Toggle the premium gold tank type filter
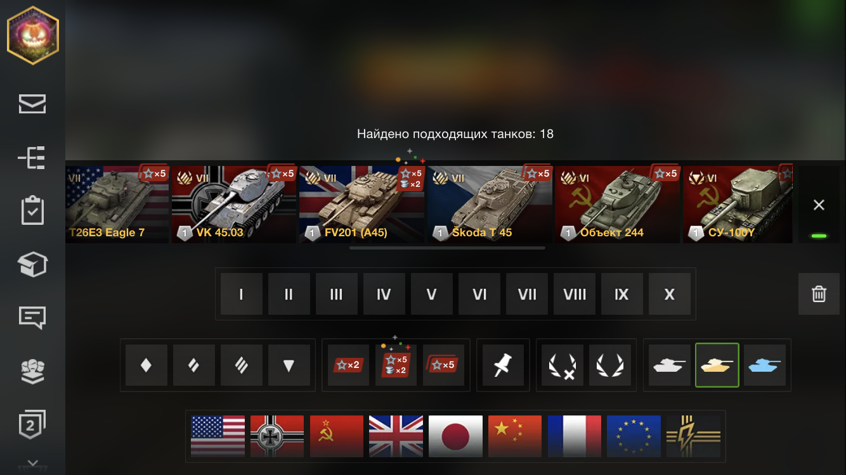 pyautogui.click(x=717, y=365)
